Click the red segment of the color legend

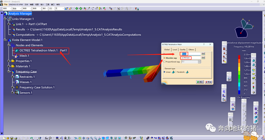point(239,57)
